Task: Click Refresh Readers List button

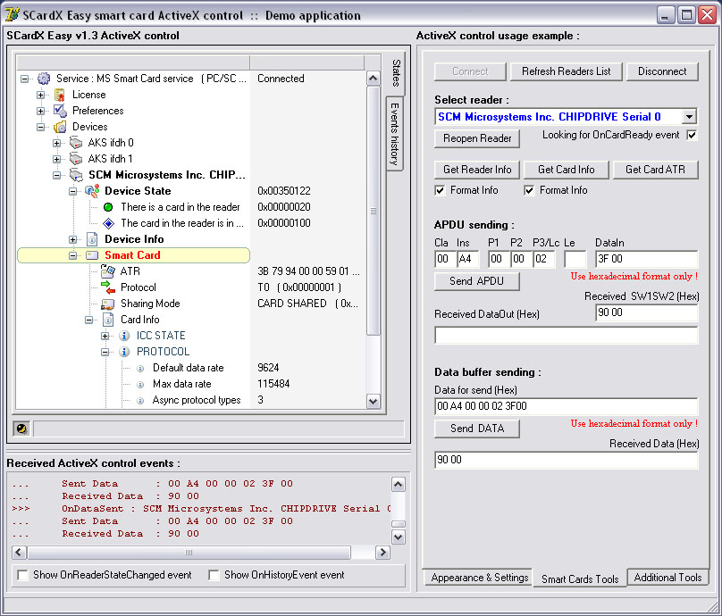Action: point(566,71)
